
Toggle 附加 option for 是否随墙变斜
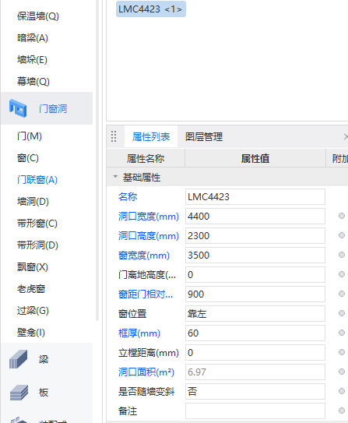342,391
